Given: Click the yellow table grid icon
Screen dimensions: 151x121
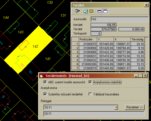Looking at the screenshot, I should pos(91,11).
